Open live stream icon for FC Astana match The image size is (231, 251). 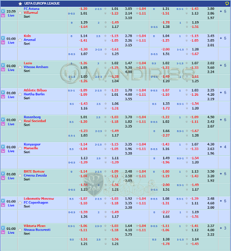(3, 11)
